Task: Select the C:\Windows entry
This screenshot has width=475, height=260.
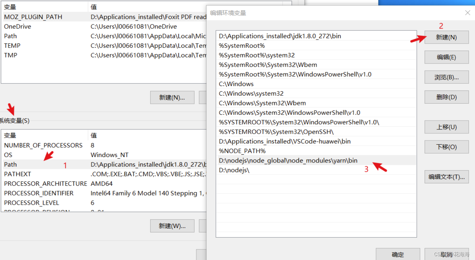Action: tap(316, 84)
